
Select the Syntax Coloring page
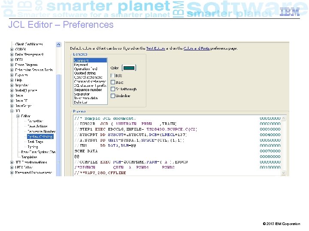tap(40, 136)
